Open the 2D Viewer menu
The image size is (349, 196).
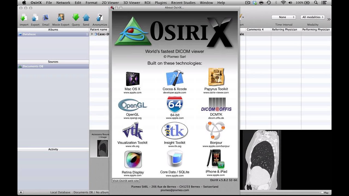[x=110, y=3]
